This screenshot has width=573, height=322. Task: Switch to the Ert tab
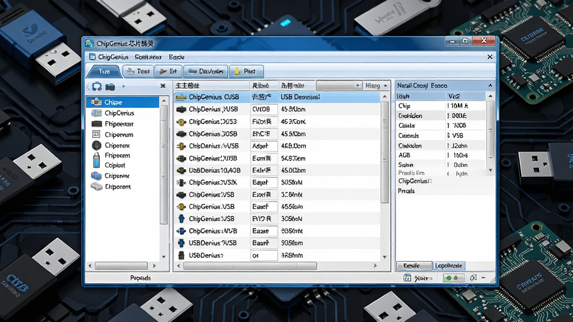click(168, 71)
